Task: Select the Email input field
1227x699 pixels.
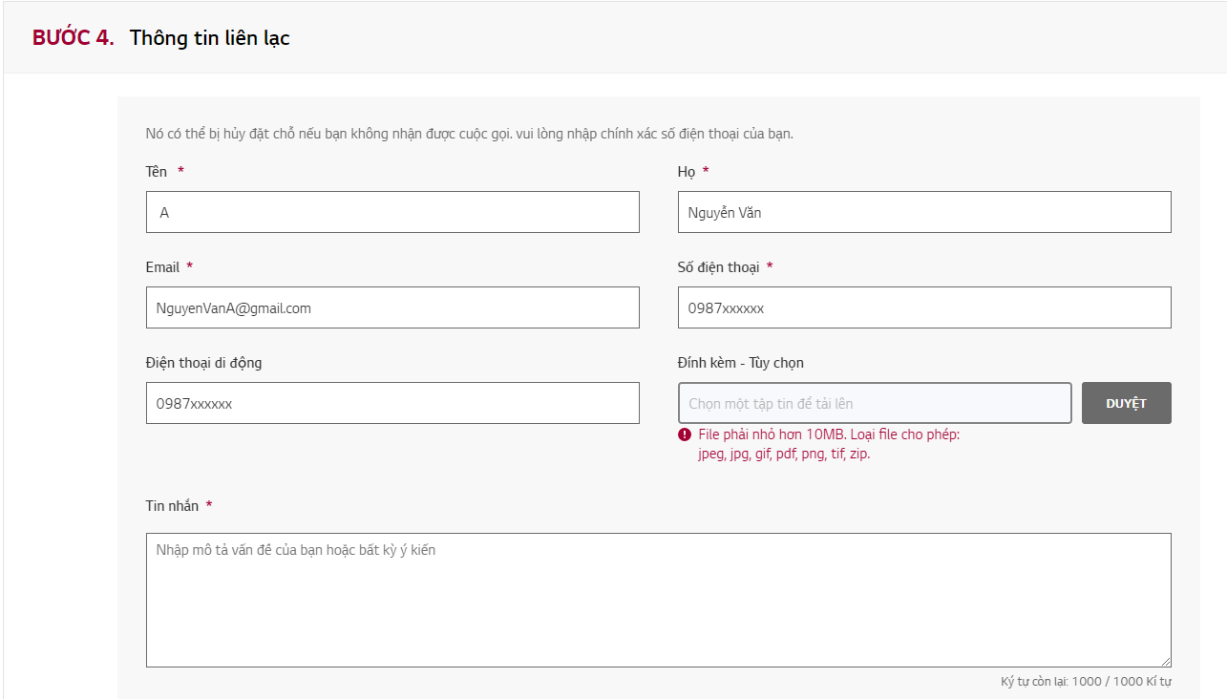Action: 392,307
